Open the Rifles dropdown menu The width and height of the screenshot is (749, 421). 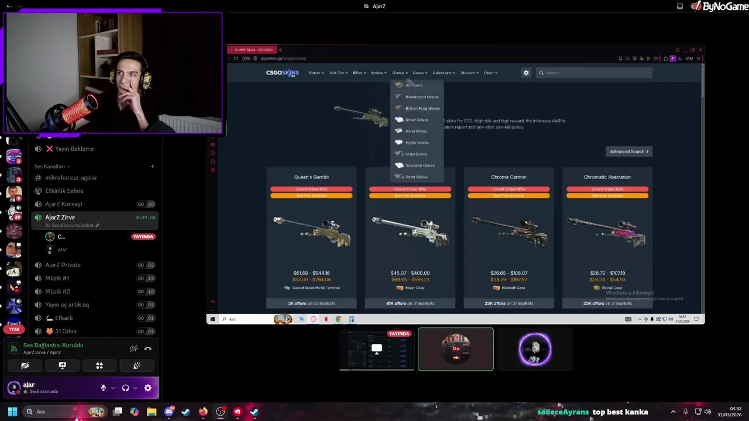(359, 73)
